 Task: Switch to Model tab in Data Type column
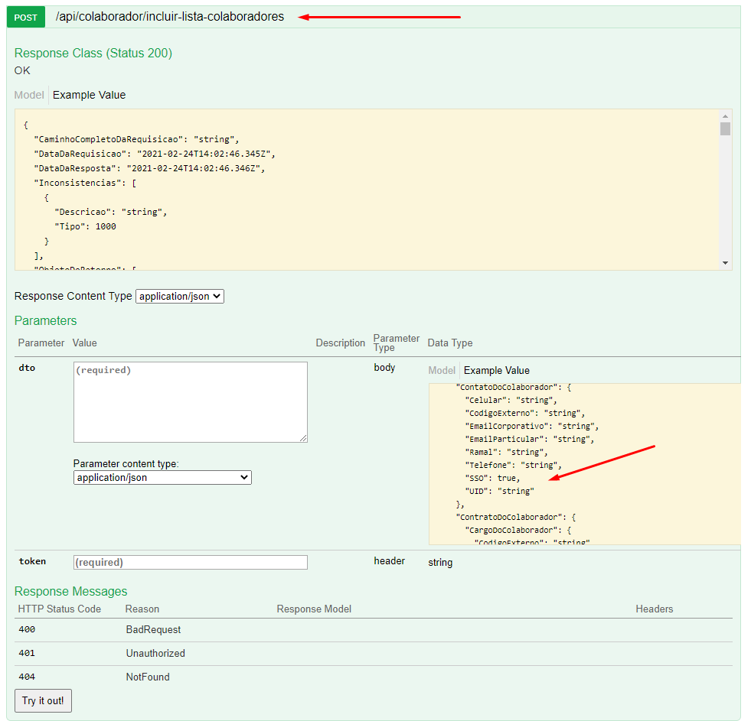point(442,371)
